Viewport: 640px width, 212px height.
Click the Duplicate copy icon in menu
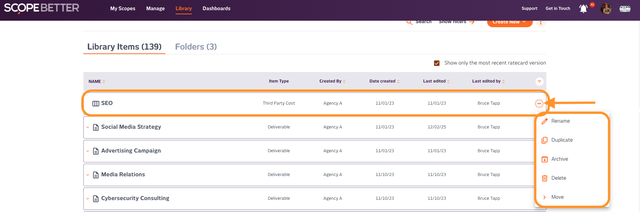click(545, 140)
